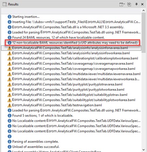The image size is (147, 152).
Task: Pin the Results panel with pushpin icon
Action: pyautogui.click(x=136, y=4)
